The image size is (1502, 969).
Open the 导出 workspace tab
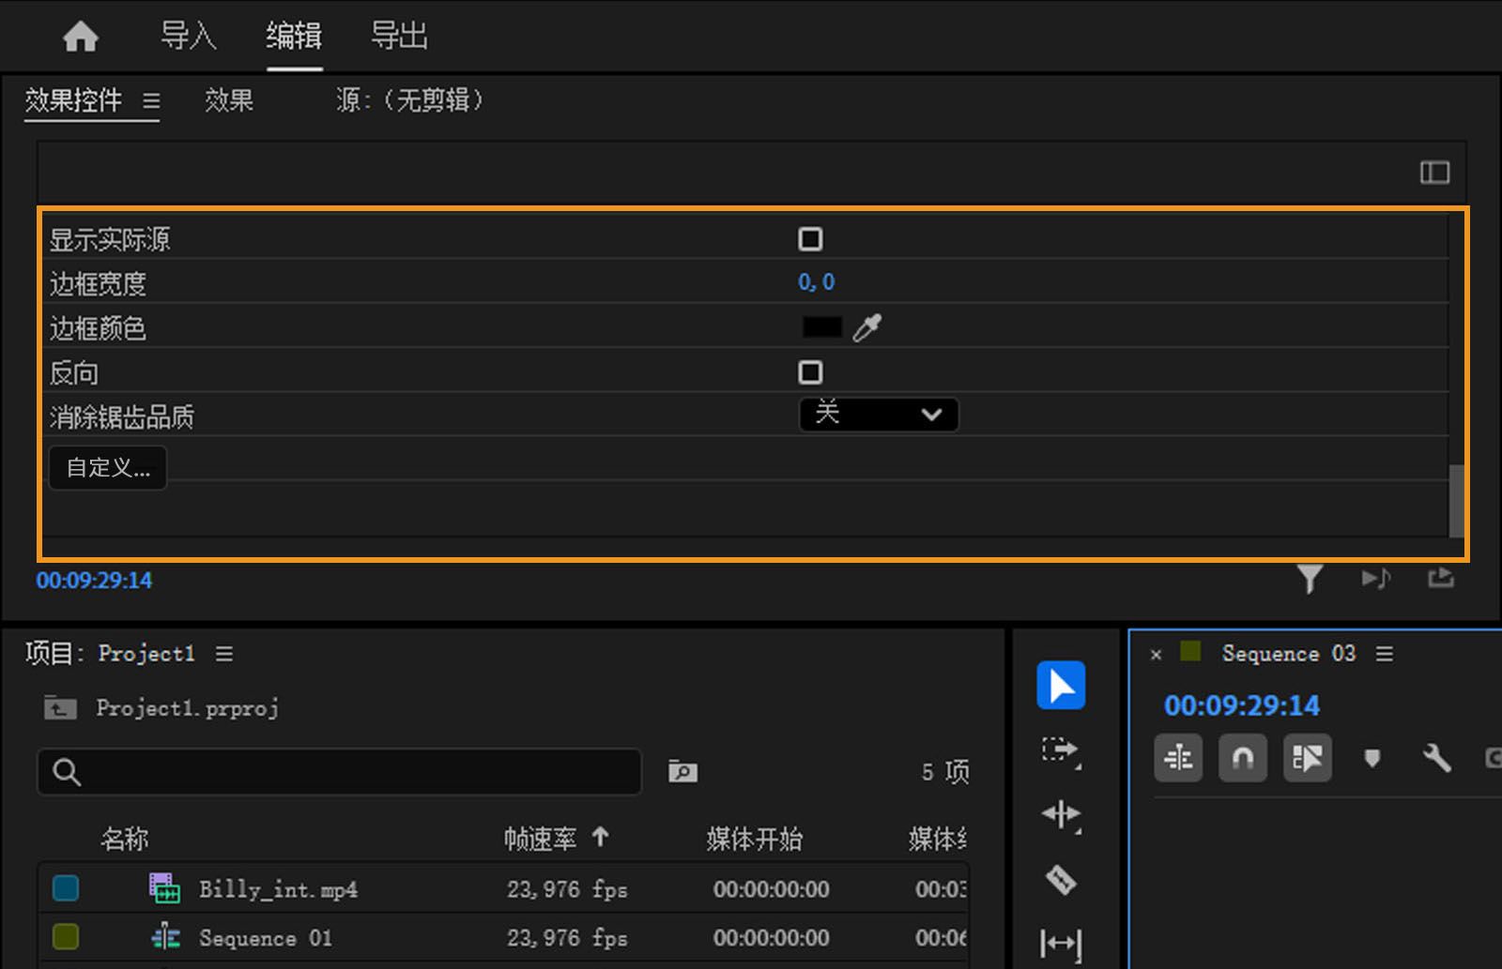(x=399, y=36)
